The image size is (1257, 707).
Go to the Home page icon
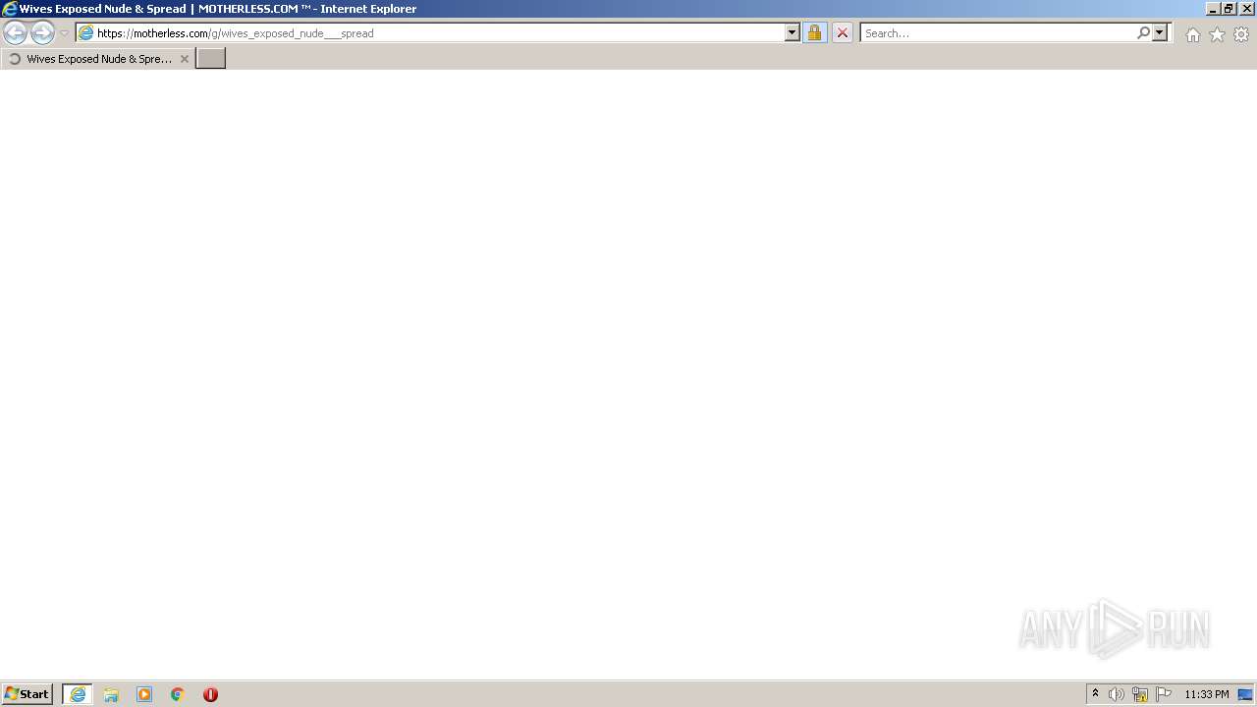coord(1192,34)
